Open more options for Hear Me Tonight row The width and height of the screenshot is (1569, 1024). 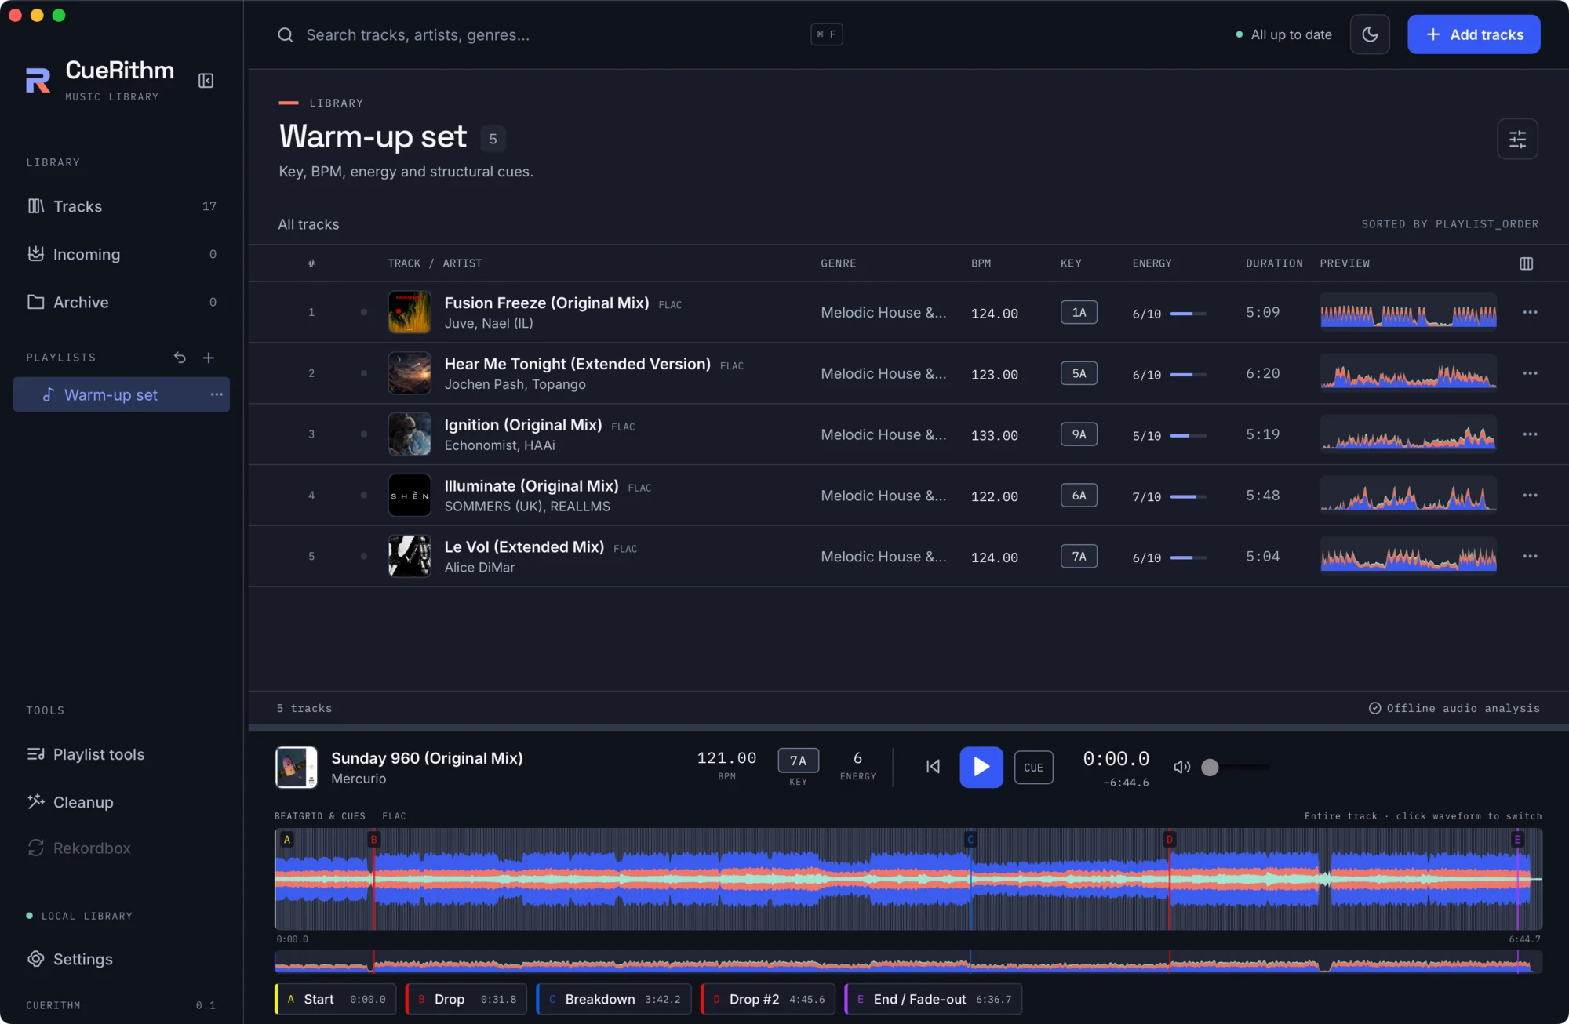pyautogui.click(x=1530, y=373)
